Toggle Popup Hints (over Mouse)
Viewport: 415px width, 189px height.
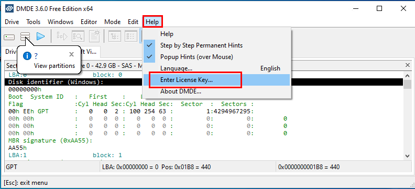tap(217, 57)
